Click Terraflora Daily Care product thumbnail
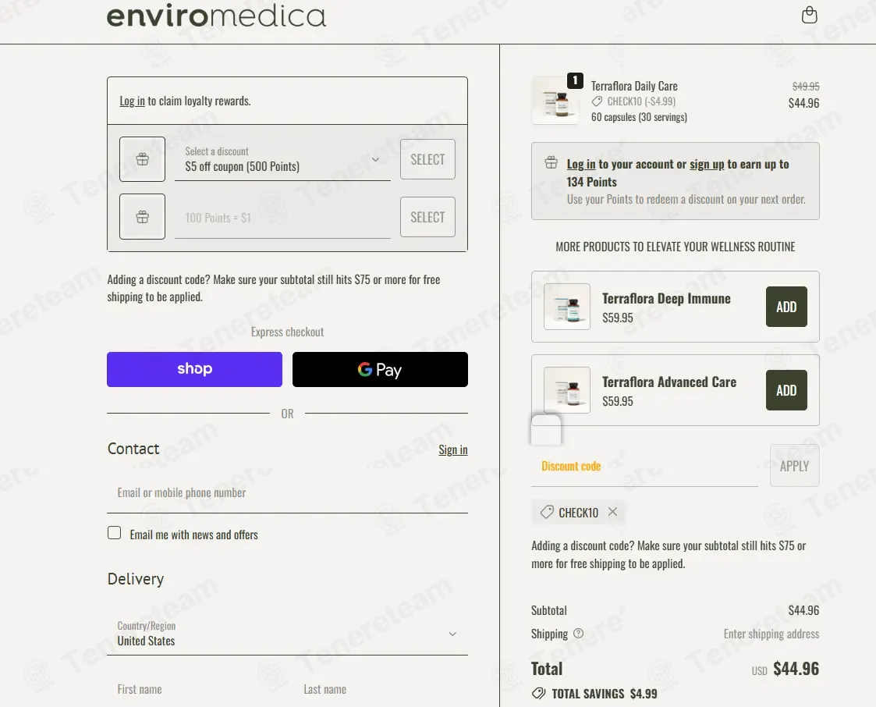The height and width of the screenshot is (707, 876). tap(555, 101)
